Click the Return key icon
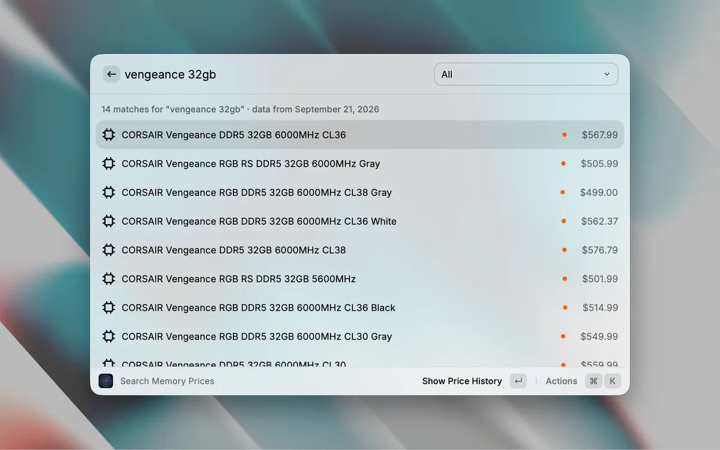The width and height of the screenshot is (720, 450). (x=518, y=381)
